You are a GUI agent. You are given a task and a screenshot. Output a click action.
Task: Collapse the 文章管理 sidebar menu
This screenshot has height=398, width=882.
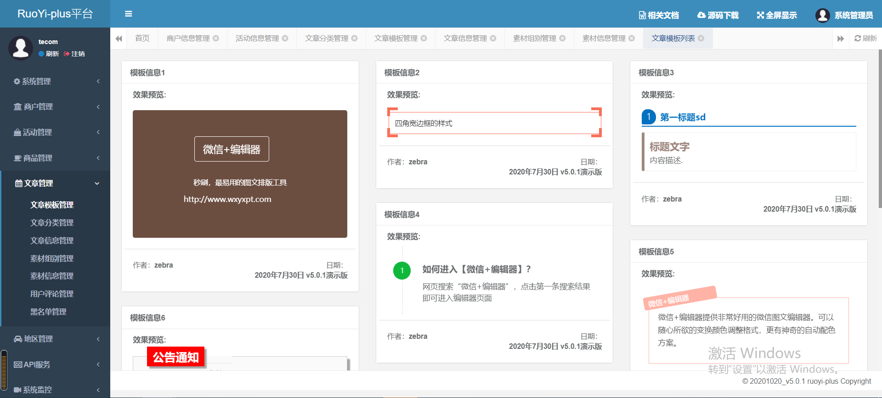pyautogui.click(x=55, y=183)
